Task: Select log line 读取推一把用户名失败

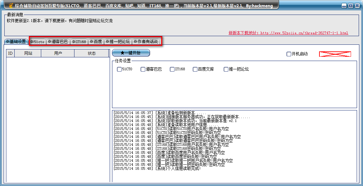Action: click(174, 160)
